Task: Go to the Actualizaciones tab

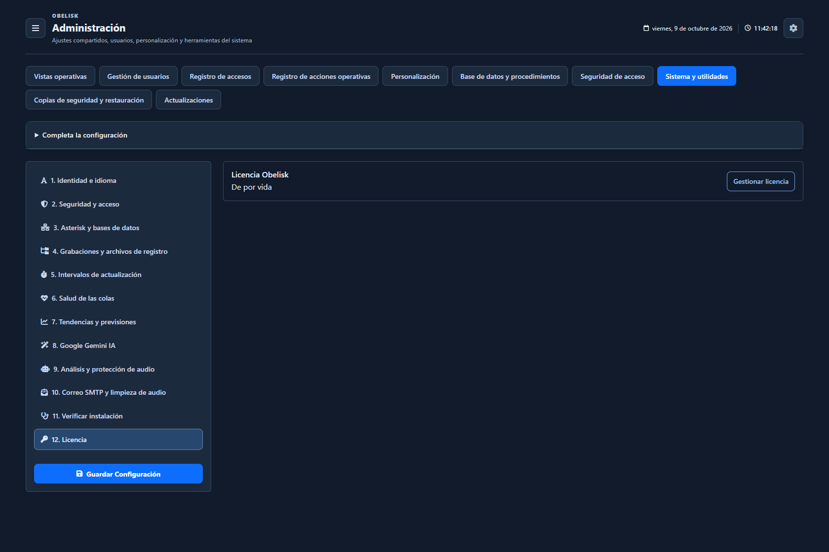Action: [x=188, y=100]
